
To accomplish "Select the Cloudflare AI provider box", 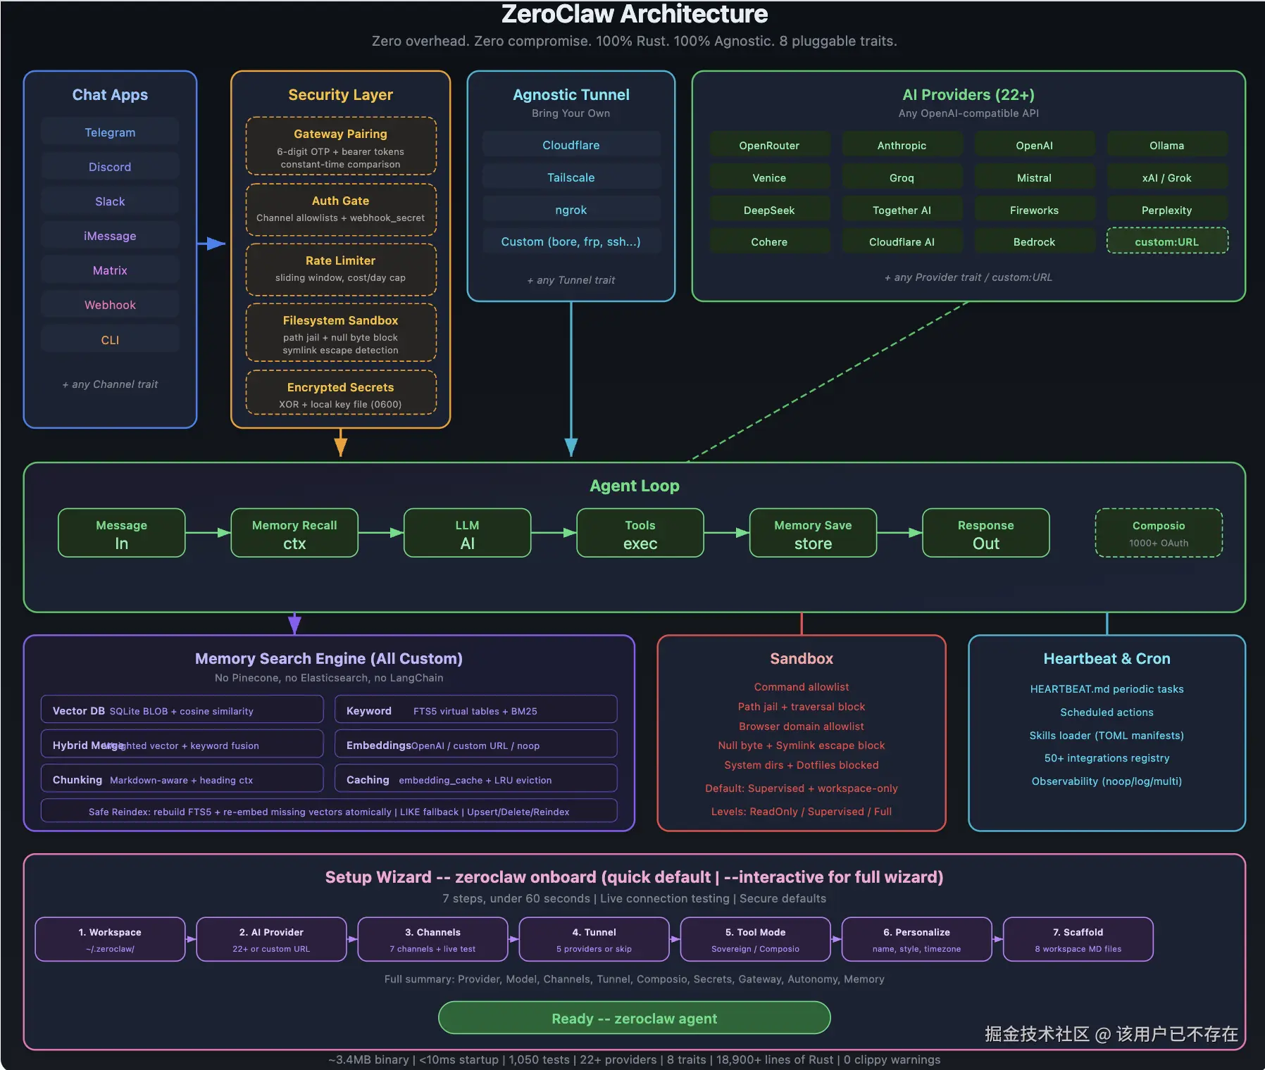I will tap(902, 242).
